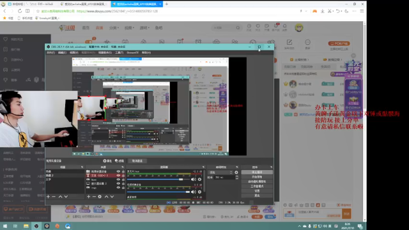Open the 分类 dropdown in Douyu navigation
Screen dimensions: 409x230
point(114,27)
